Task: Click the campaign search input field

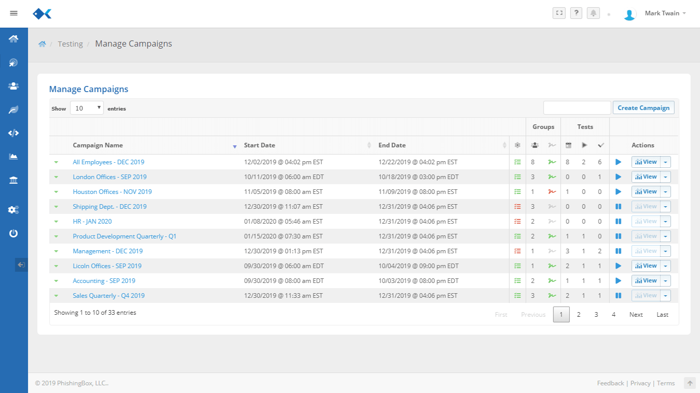Action: pos(577,108)
